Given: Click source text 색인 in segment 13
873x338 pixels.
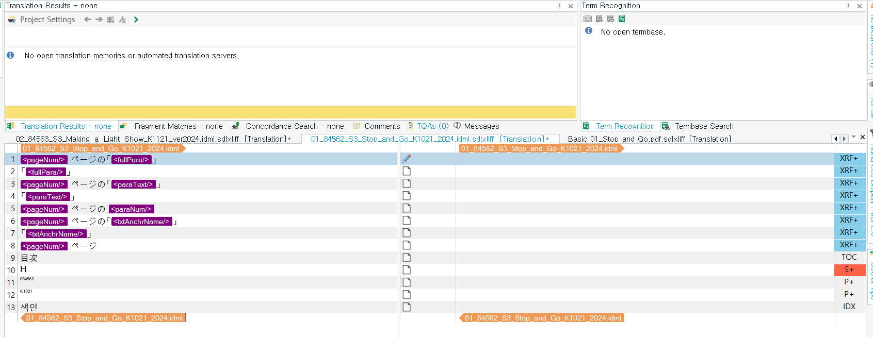Looking at the screenshot, I should pos(29,307).
